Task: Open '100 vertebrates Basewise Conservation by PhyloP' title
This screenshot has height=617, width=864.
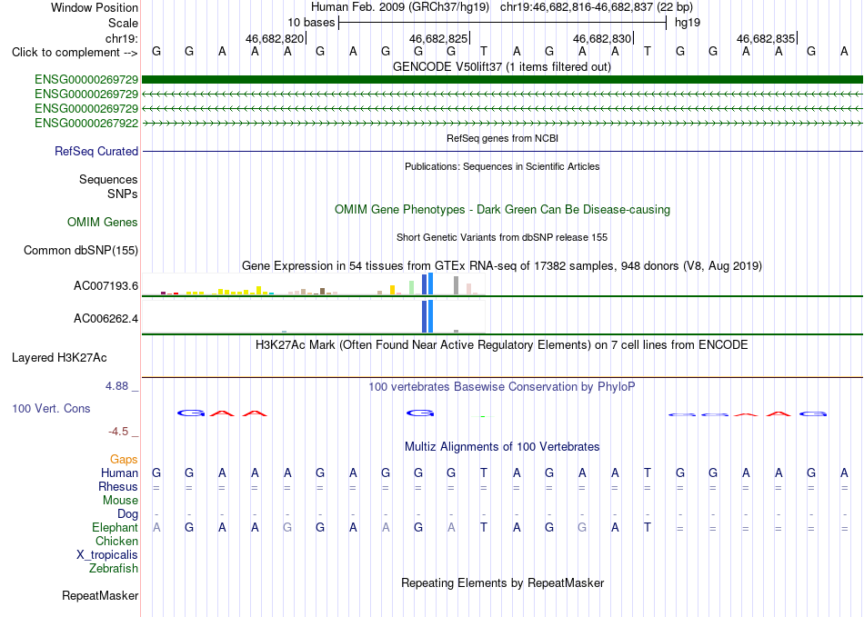Action: [x=502, y=387]
